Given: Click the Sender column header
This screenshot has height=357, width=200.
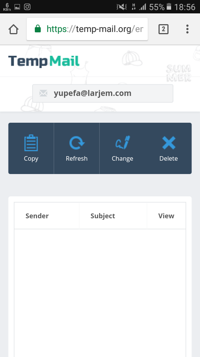Looking at the screenshot, I should click(x=37, y=216).
